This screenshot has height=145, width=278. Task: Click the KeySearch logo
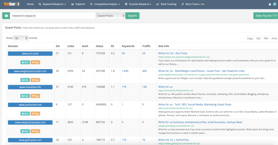[12, 4]
